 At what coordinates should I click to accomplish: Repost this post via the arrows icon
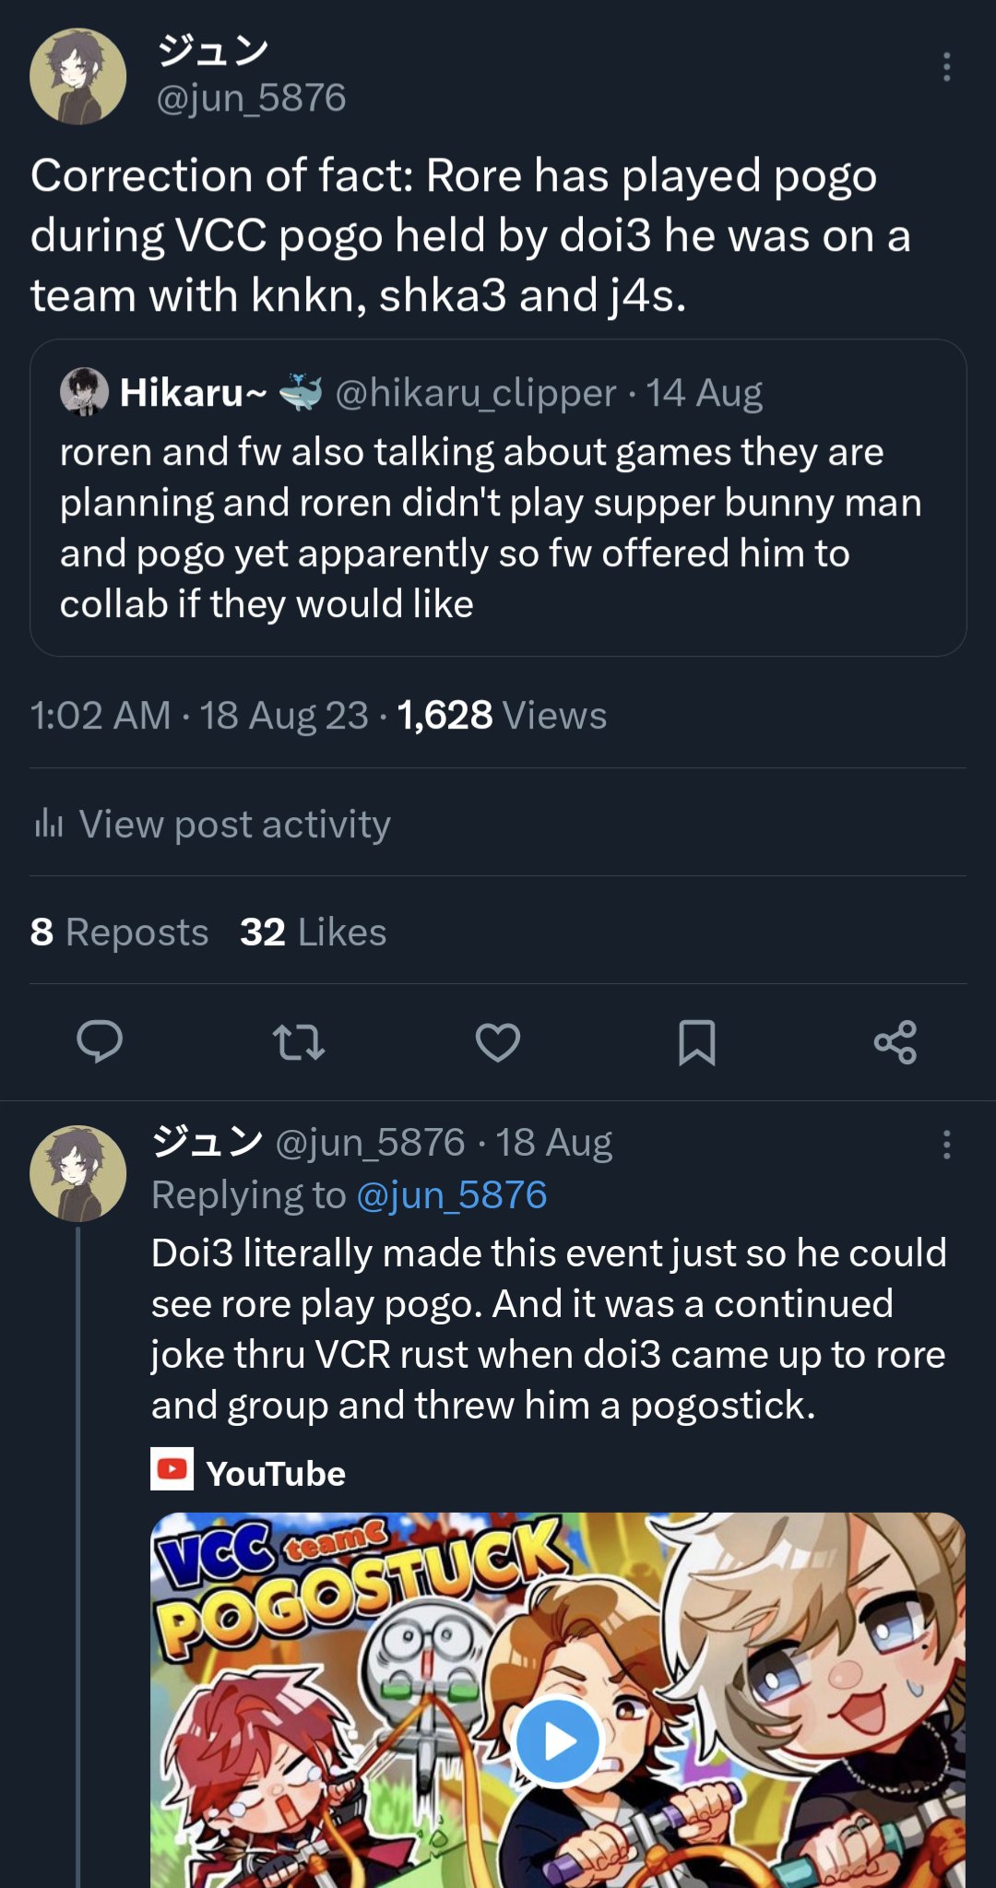(x=299, y=1042)
